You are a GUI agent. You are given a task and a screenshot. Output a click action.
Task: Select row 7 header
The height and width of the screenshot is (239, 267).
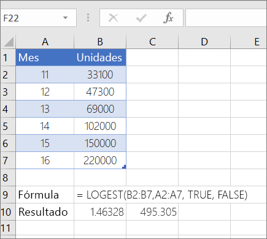tap(8, 161)
